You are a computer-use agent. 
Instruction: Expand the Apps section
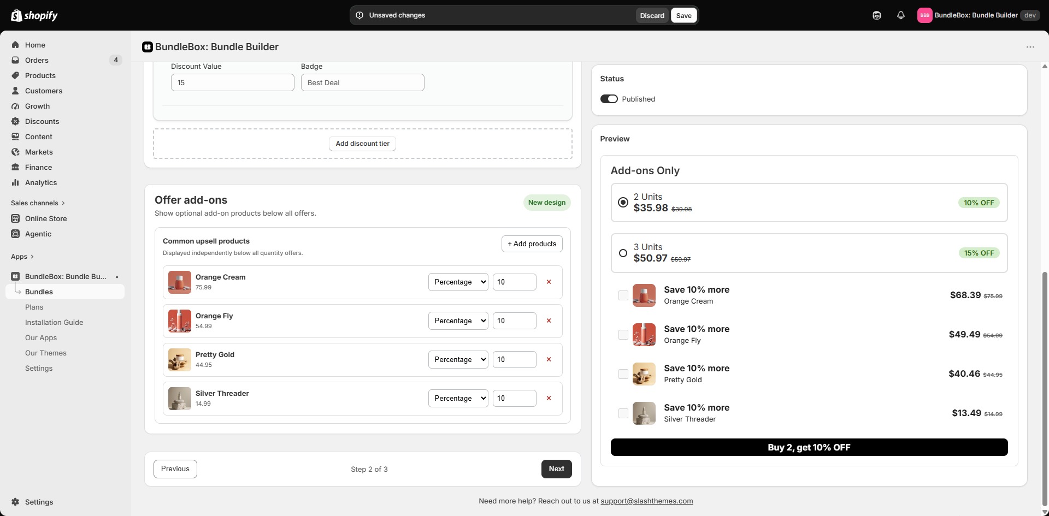[22, 257]
